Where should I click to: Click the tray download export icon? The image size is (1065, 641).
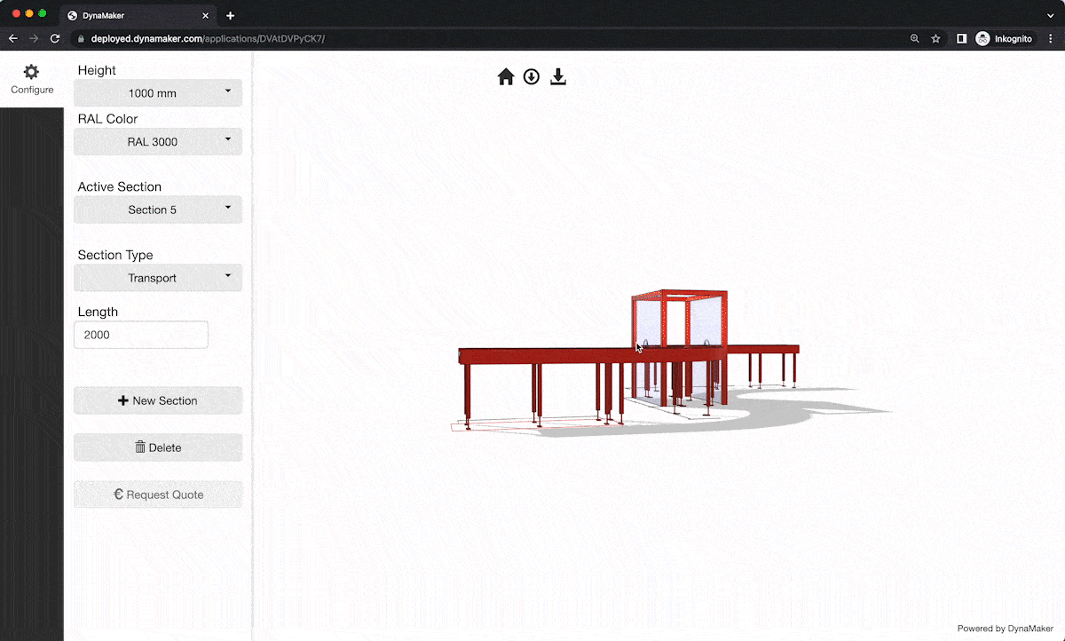click(x=557, y=77)
